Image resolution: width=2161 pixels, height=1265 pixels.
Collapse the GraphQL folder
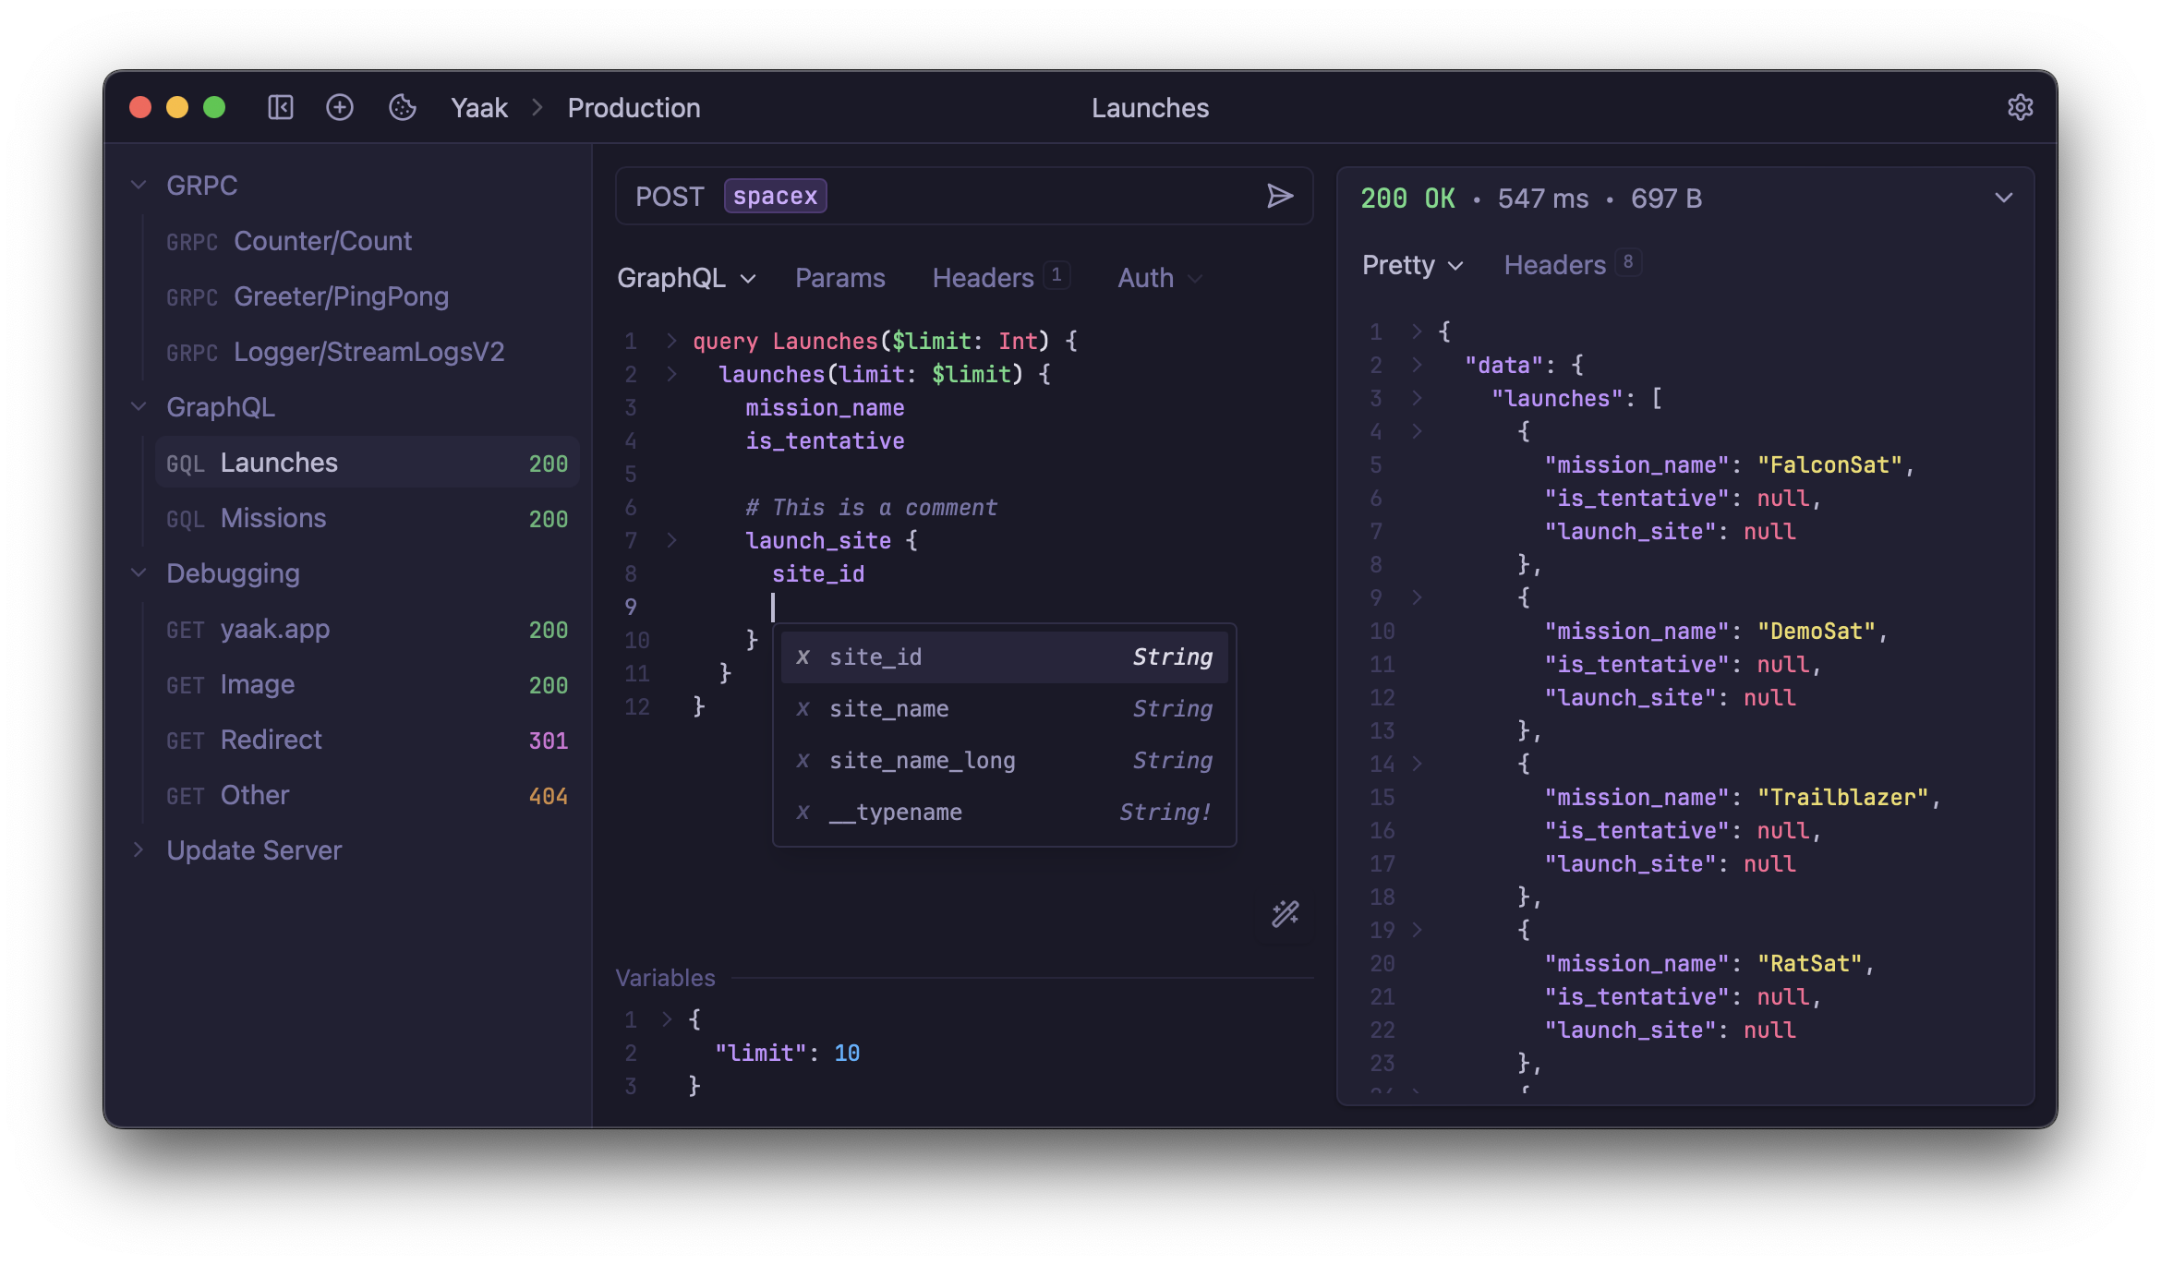pyautogui.click(x=139, y=406)
